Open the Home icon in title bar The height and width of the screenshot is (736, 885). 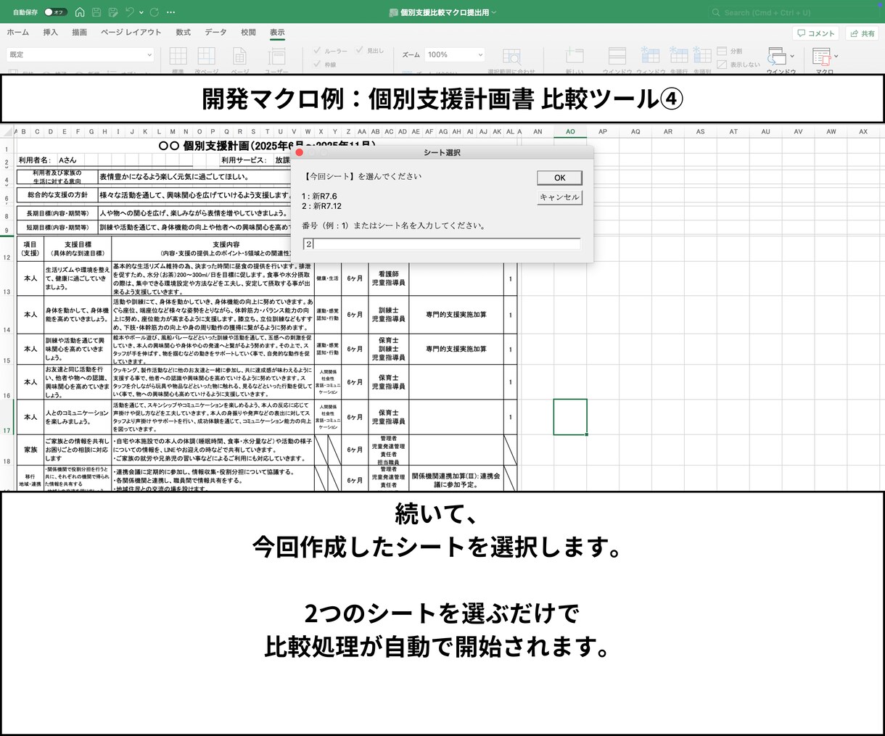pyautogui.click(x=80, y=12)
